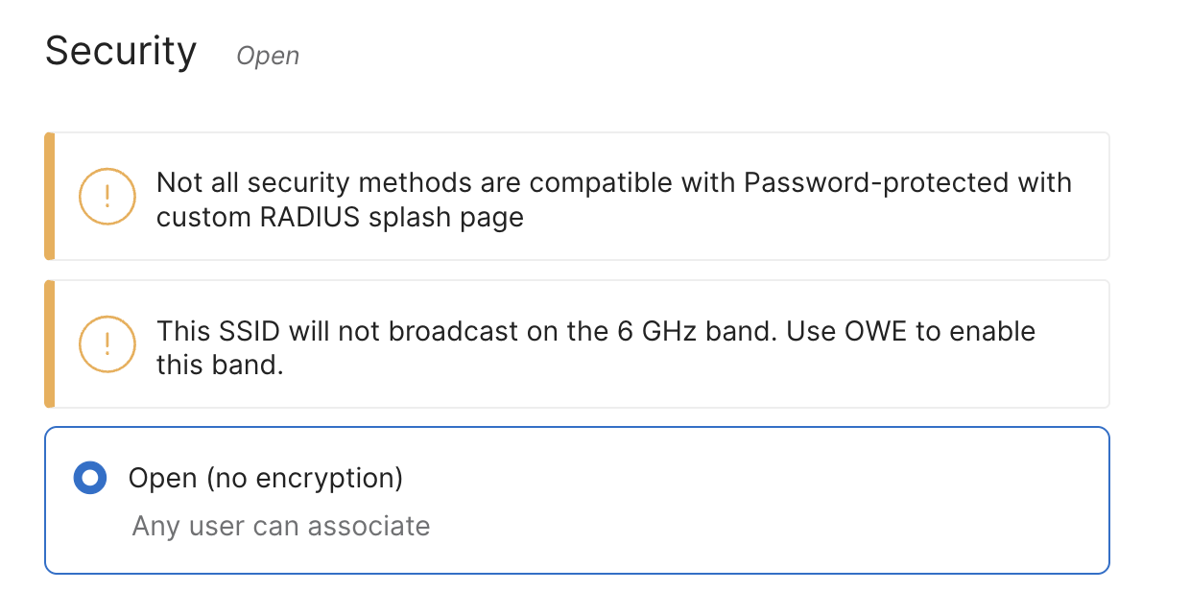Click the word "OWE" in the 6 GHz warning
Screen dimensions: 1190x591
point(876,332)
